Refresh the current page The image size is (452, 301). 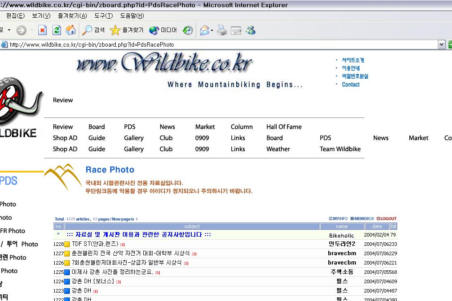pyautogui.click(x=57, y=30)
